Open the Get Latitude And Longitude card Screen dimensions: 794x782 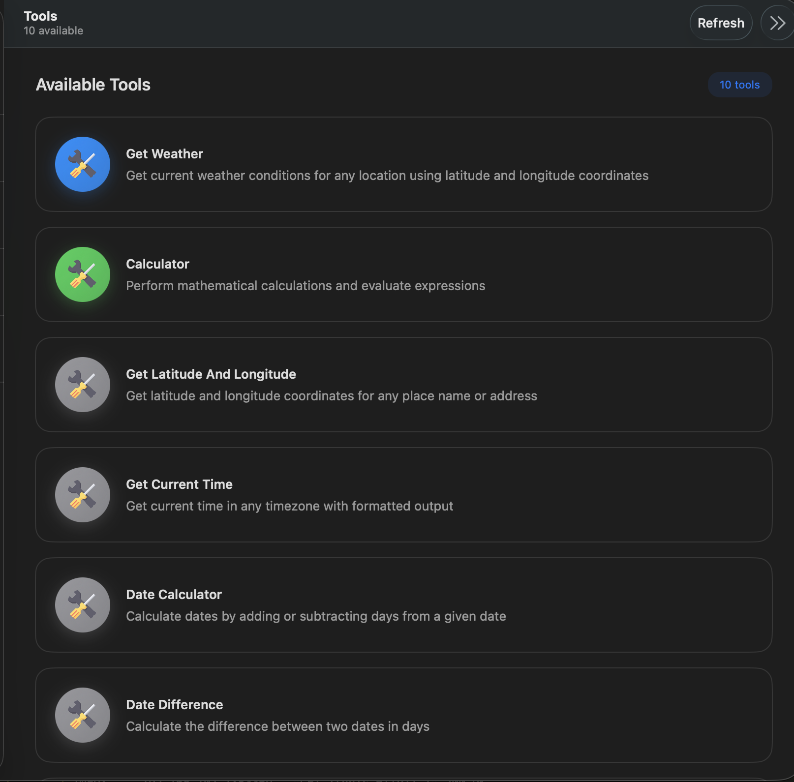(403, 385)
